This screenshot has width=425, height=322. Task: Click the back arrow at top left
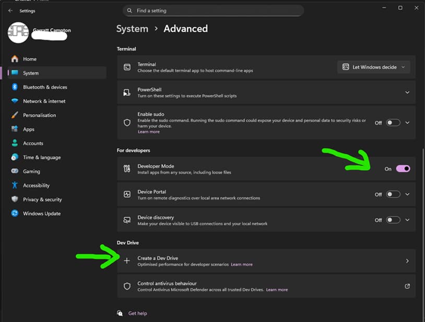pyautogui.click(x=10, y=10)
